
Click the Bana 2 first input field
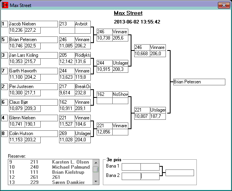point(131,177)
